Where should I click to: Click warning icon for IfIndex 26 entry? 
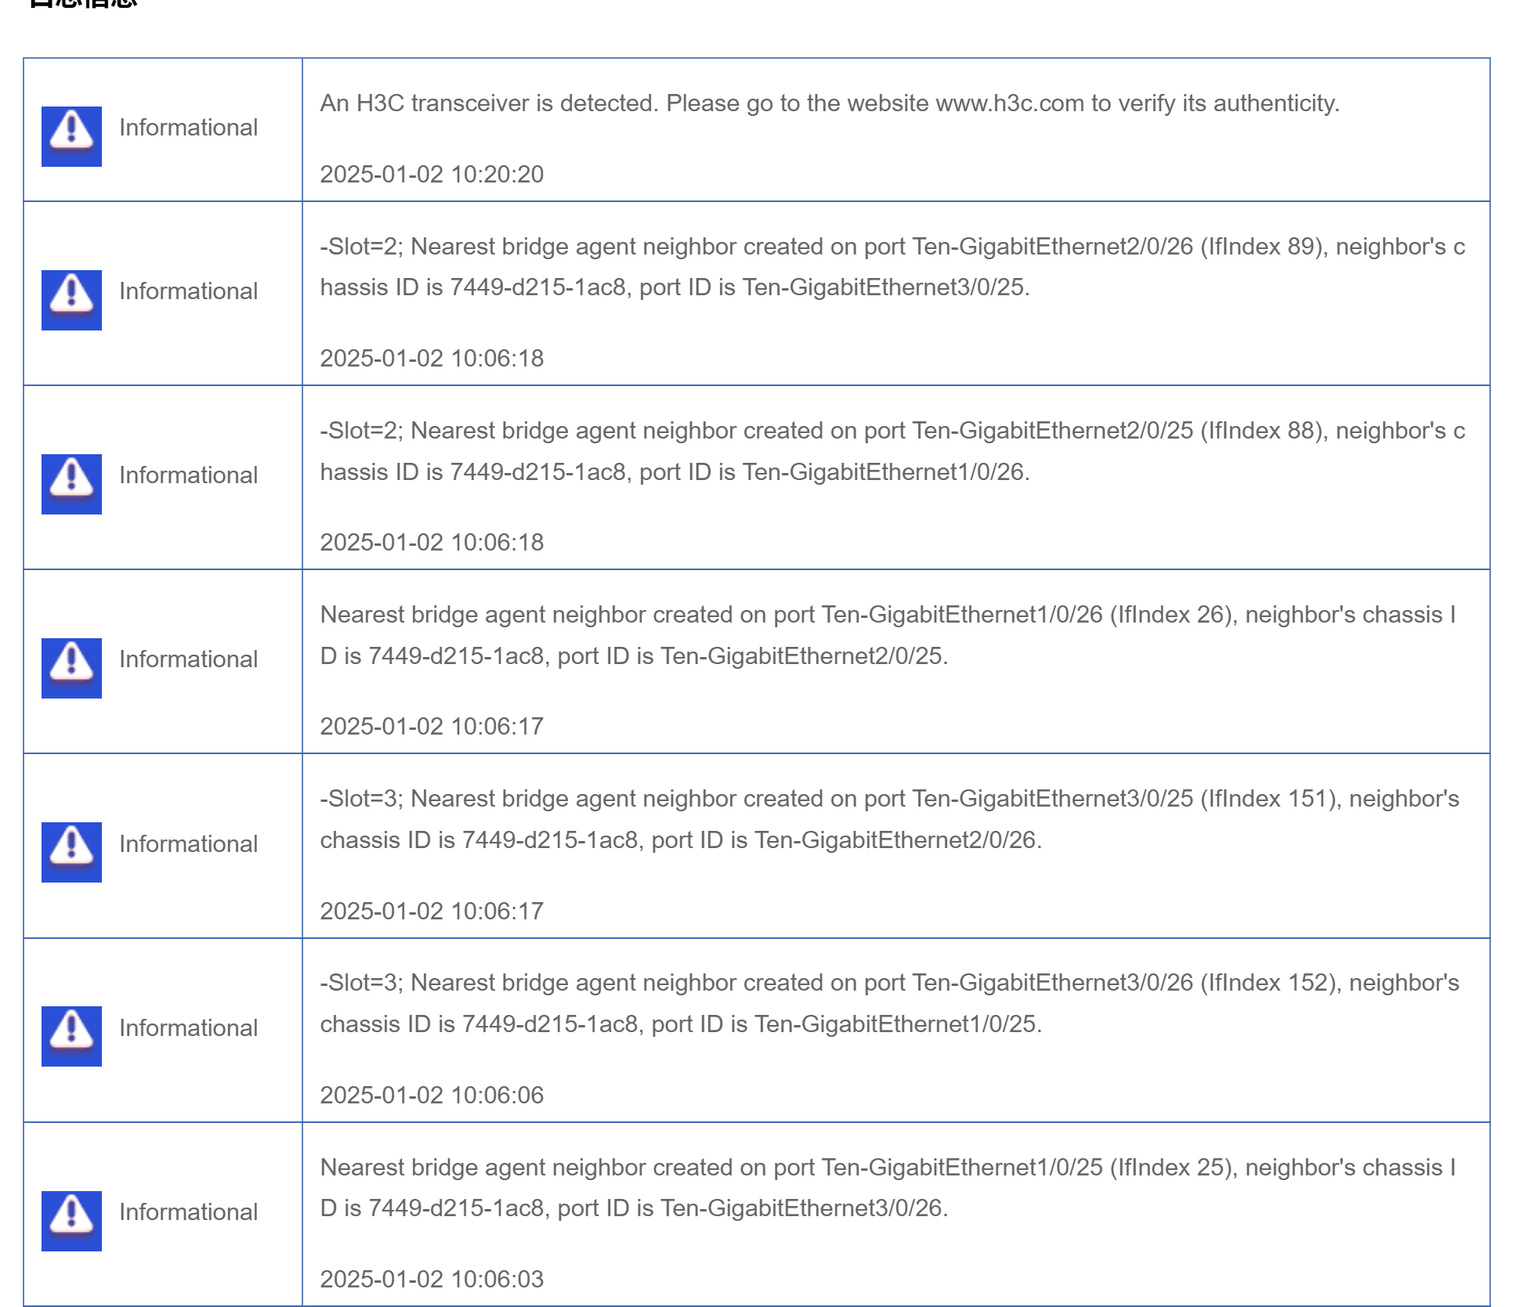pos(71,668)
